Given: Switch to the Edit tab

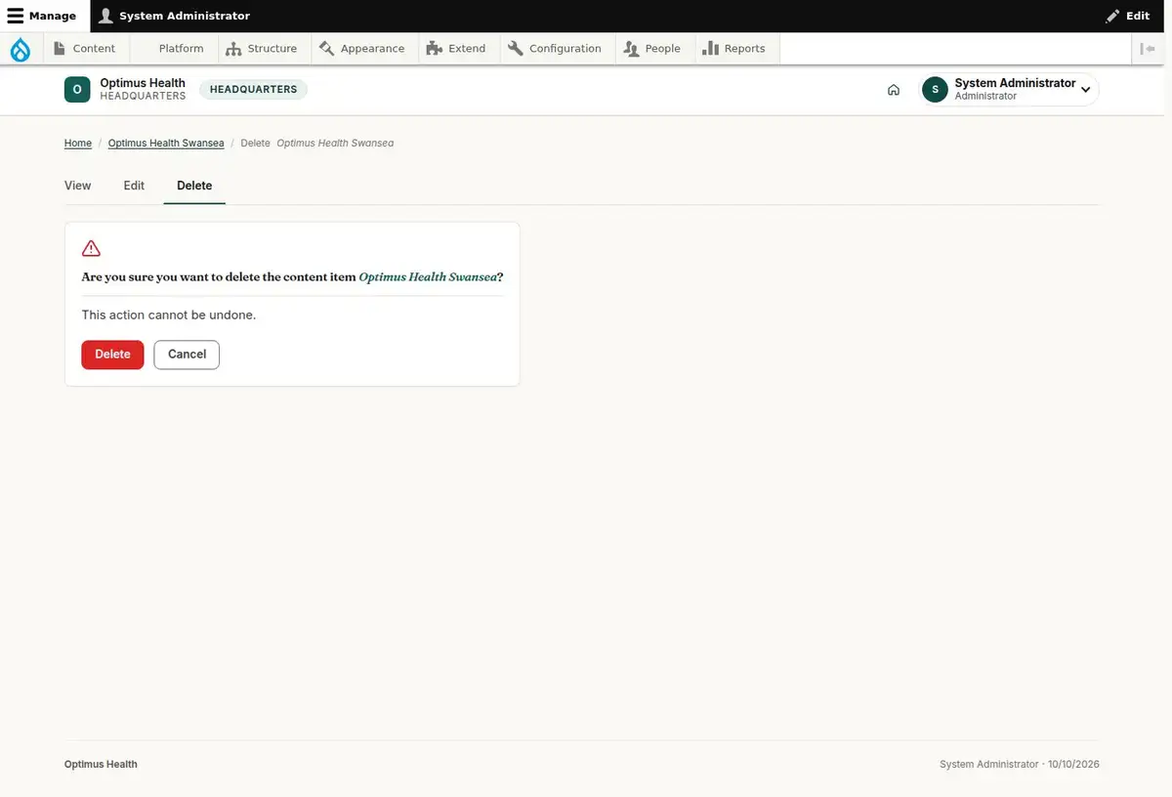Looking at the screenshot, I should point(134,186).
